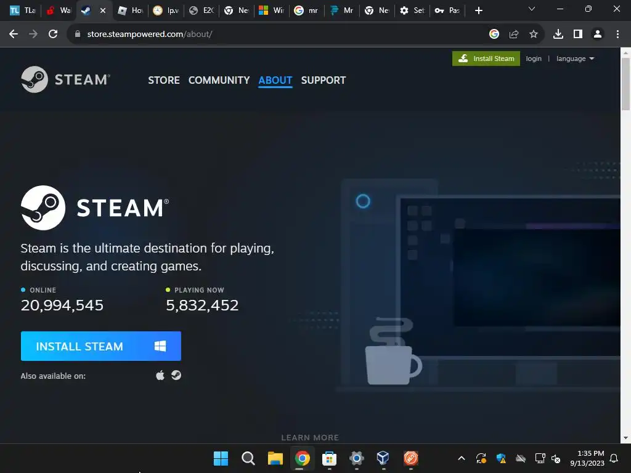631x473 pixels.
Task: Bookmark this page with the star icon
Action: [534, 34]
